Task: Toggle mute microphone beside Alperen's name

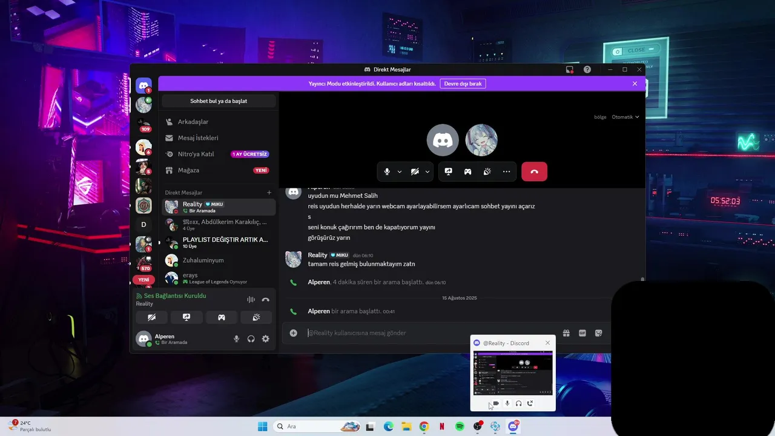Action: tap(237, 339)
